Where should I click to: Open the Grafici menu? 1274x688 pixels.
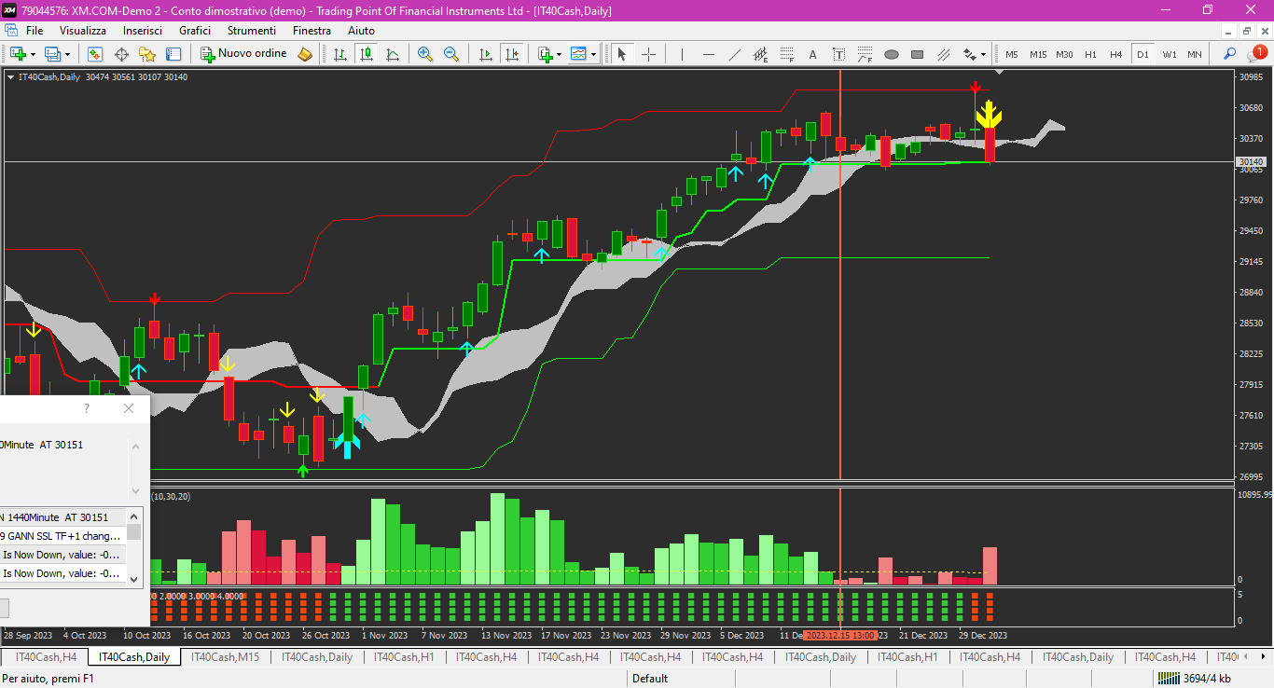click(195, 31)
